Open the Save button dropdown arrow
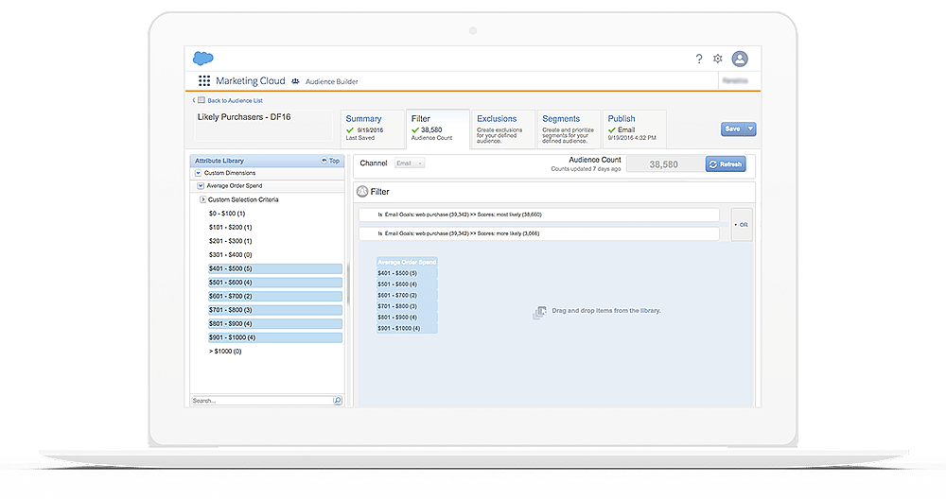 [750, 129]
